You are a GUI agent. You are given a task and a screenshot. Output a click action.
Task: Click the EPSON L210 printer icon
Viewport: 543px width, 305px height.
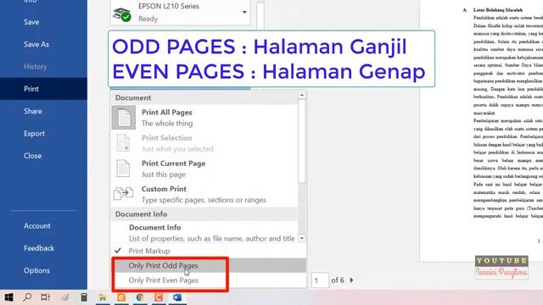122,14
